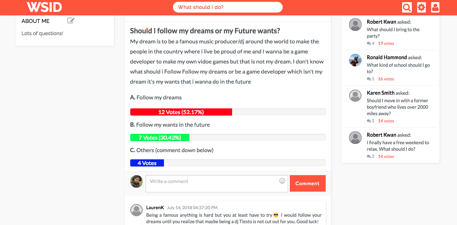Screen dimensions: 457x225
Task: Edit About Me using the pencil icon
Action: point(71,20)
